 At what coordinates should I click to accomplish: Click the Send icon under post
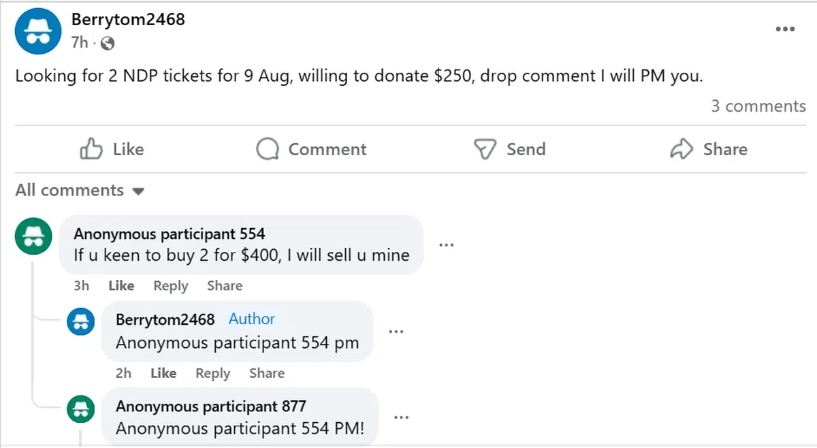pyautogui.click(x=484, y=149)
